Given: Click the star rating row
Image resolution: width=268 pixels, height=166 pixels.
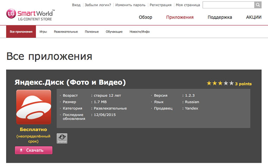Looking at the screenshot, I should [x=220, y=83].
